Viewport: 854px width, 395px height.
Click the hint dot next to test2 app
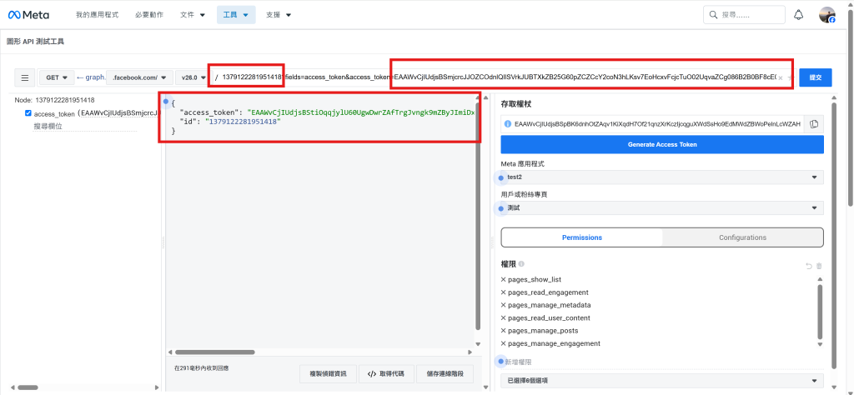(501, 177)
